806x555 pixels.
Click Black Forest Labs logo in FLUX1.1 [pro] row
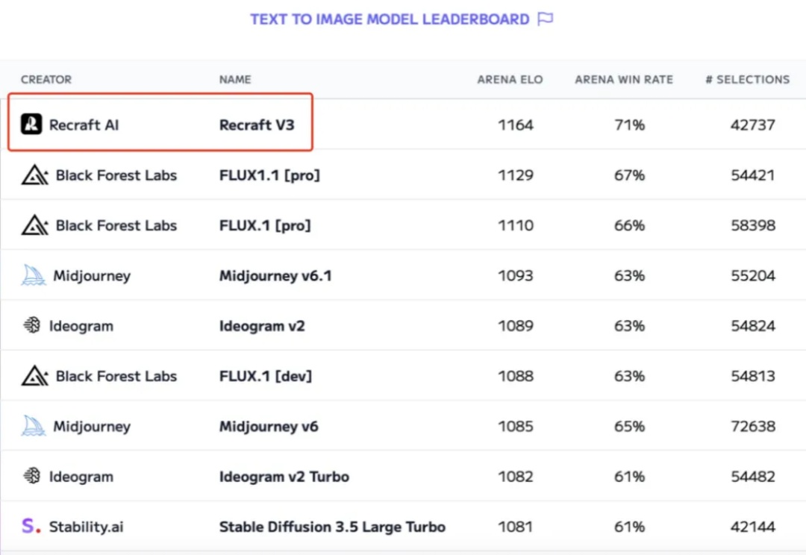coord(34,175)
